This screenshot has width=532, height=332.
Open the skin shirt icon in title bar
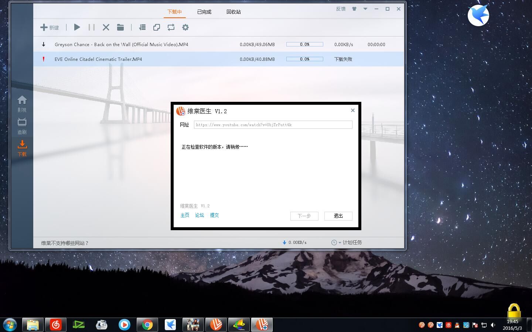(x=354, y=9)
